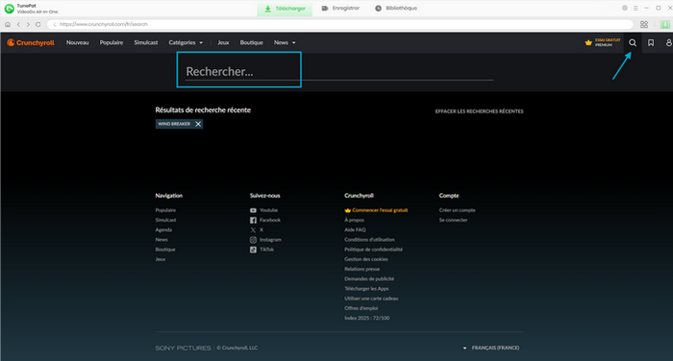Click Créer un compte link
The image size is (673, 361).
(x=457, y=210)
